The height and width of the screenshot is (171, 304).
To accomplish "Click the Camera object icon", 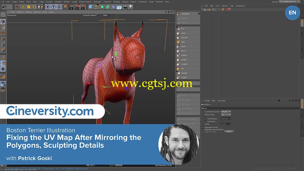I will coord(125,7).
